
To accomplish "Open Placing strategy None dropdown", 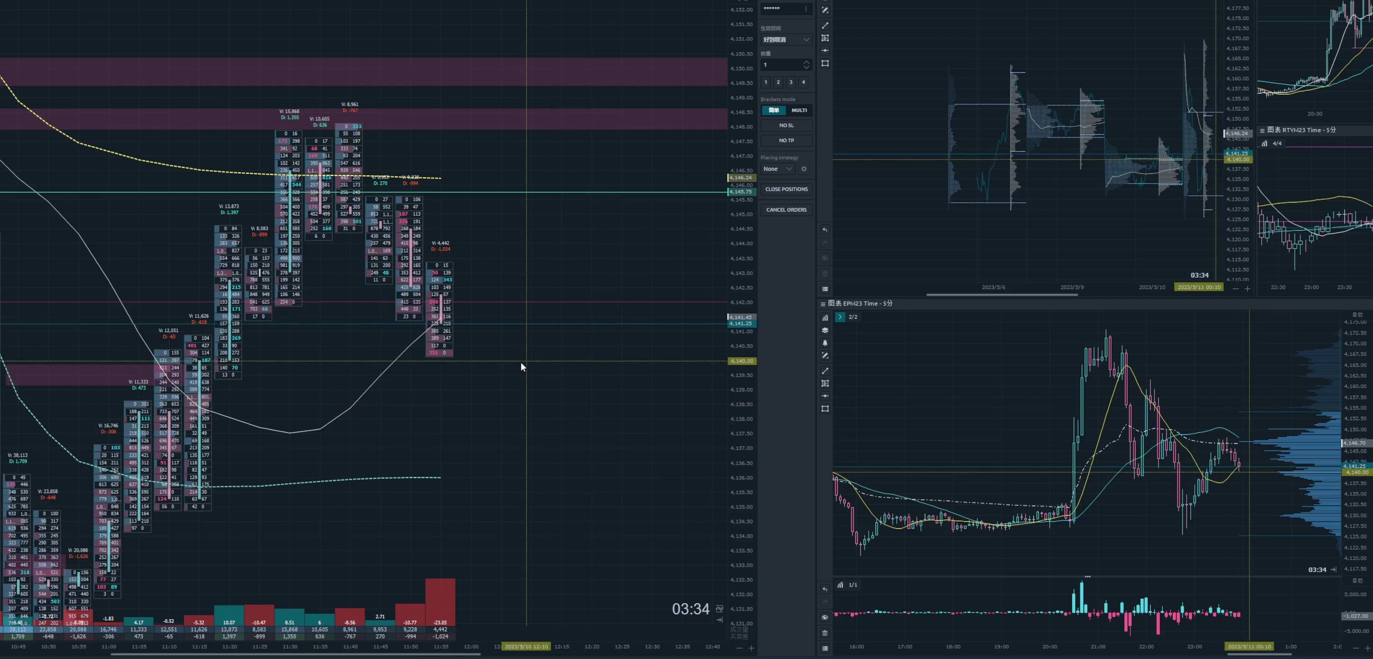I will coord(778,169).
